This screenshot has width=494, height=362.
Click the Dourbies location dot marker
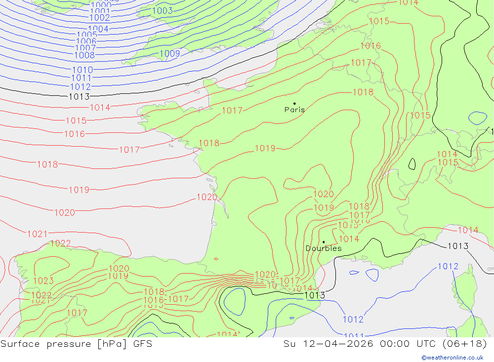coord(324,242)
